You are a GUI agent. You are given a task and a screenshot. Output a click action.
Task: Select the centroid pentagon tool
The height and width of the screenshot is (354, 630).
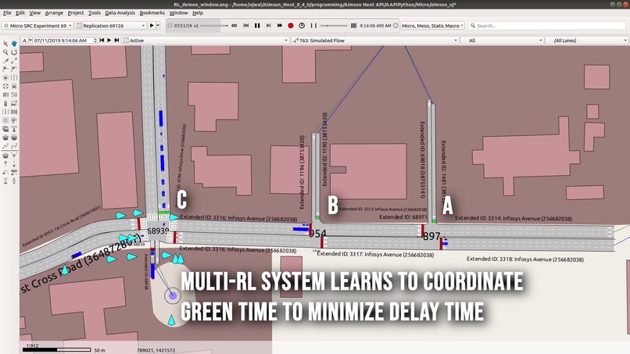point(5,155)
